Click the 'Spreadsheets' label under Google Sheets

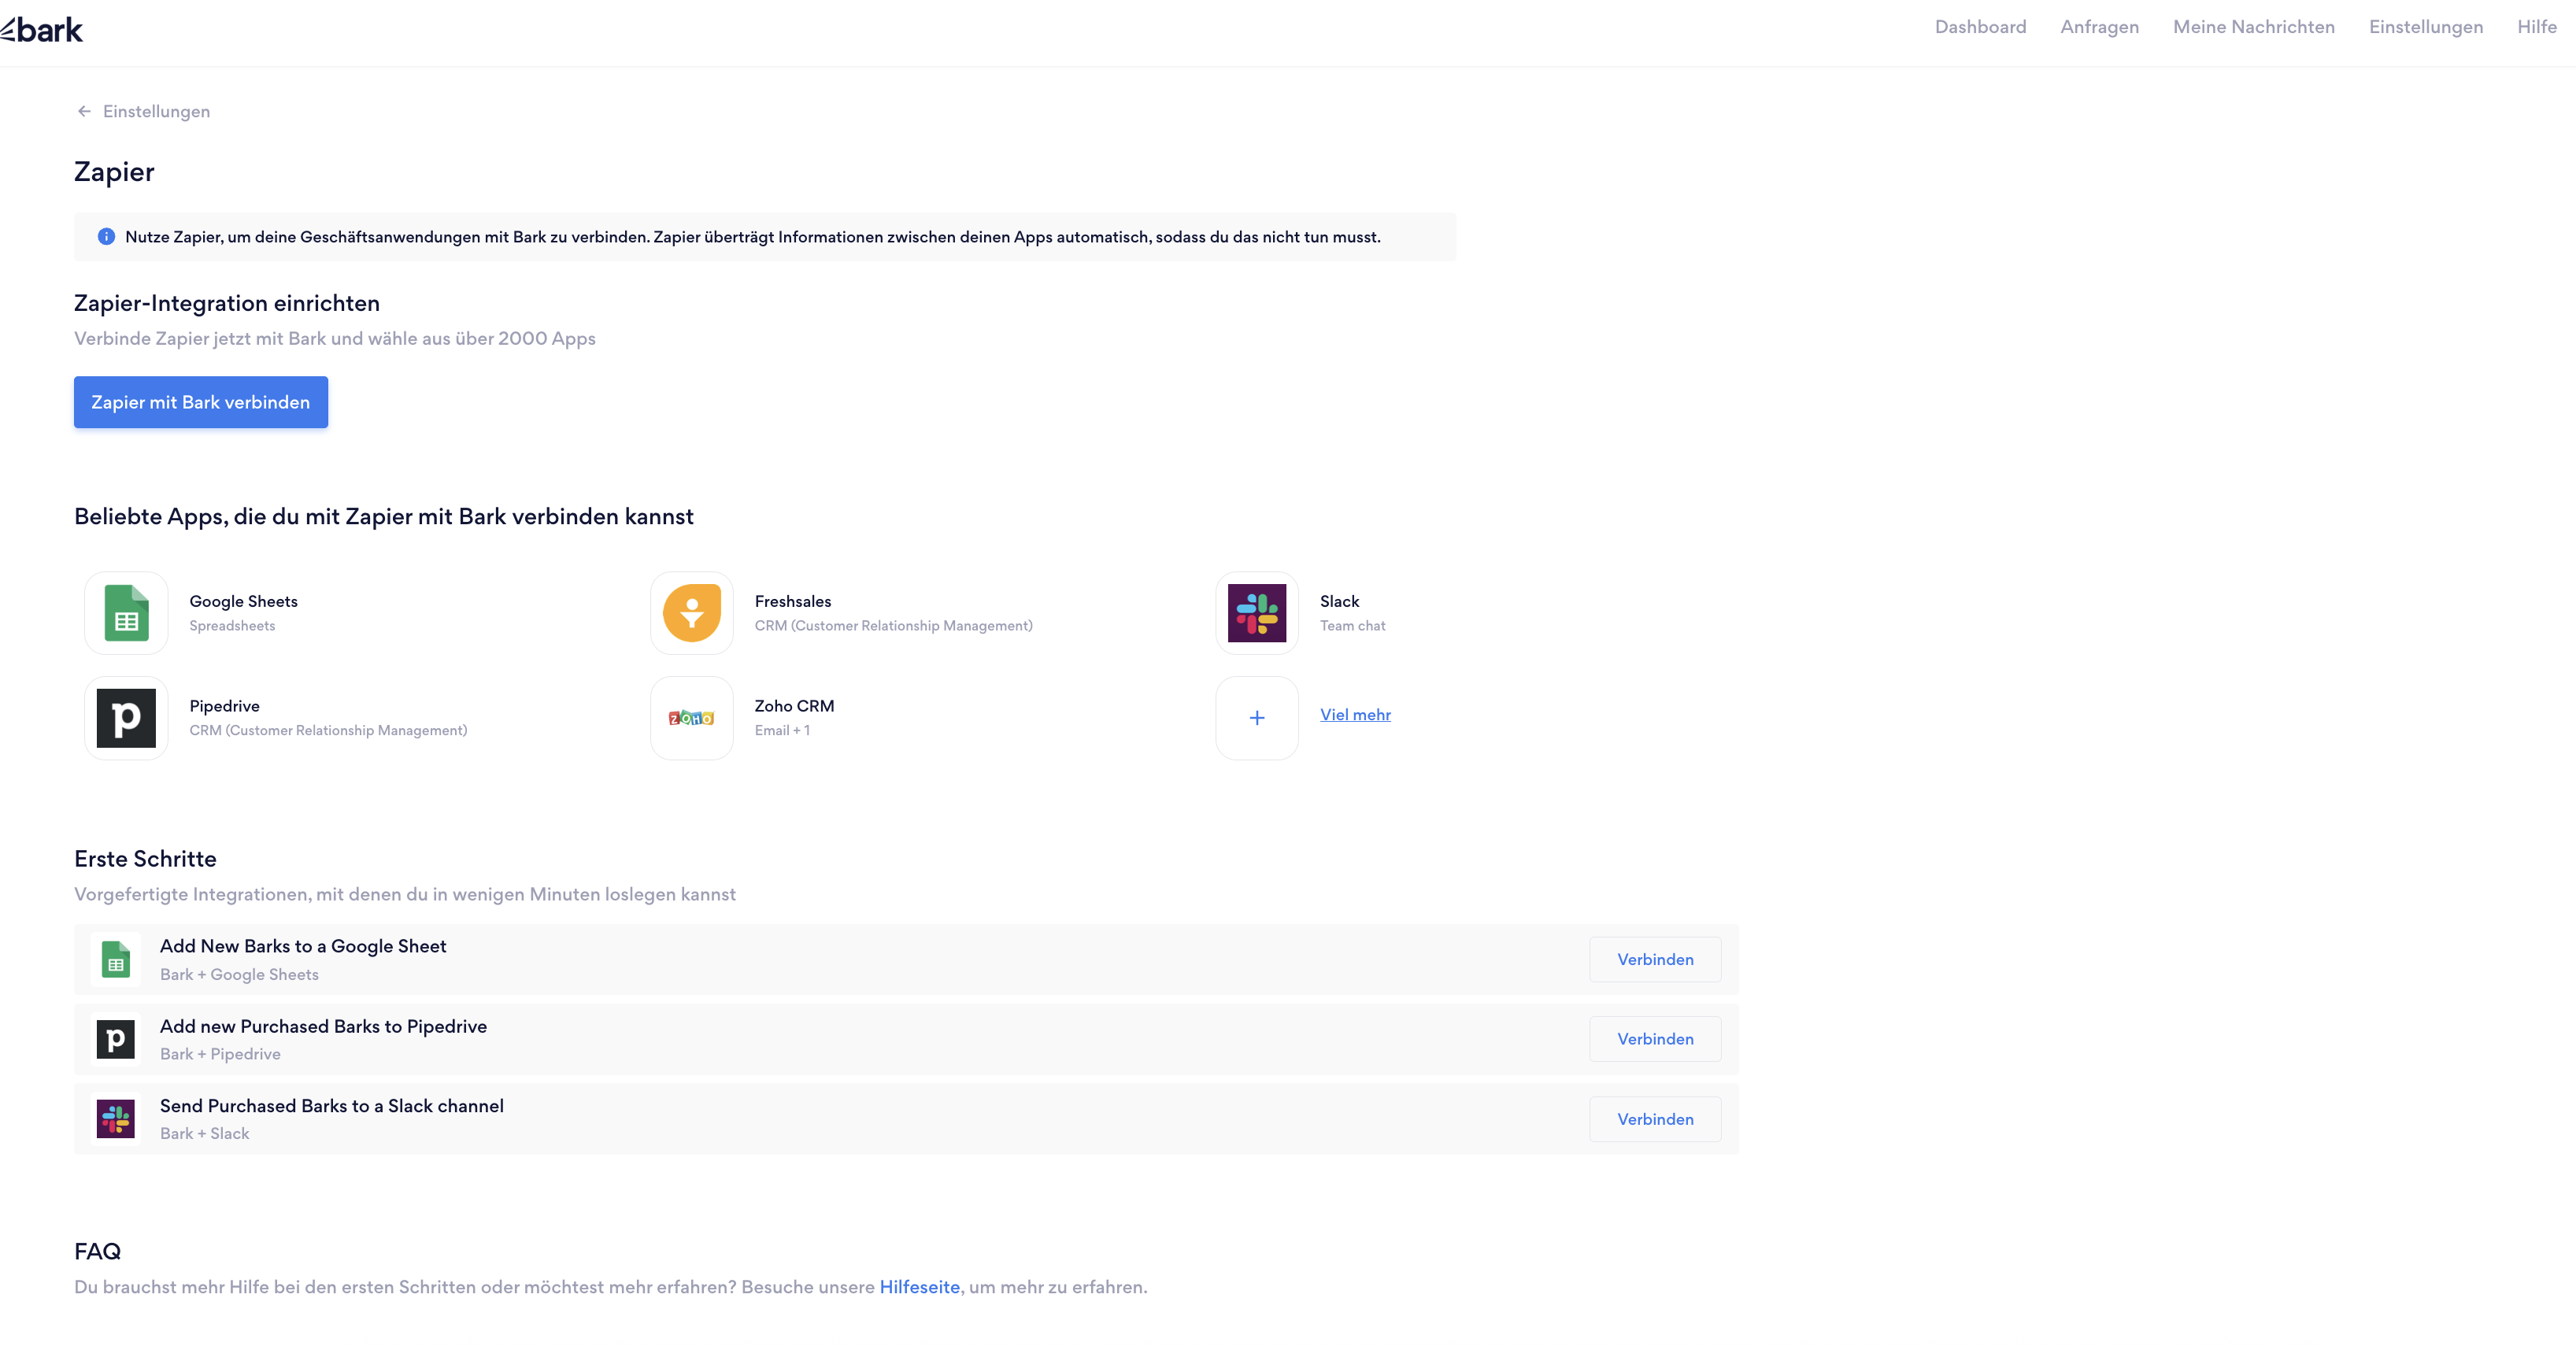(232, 626)
